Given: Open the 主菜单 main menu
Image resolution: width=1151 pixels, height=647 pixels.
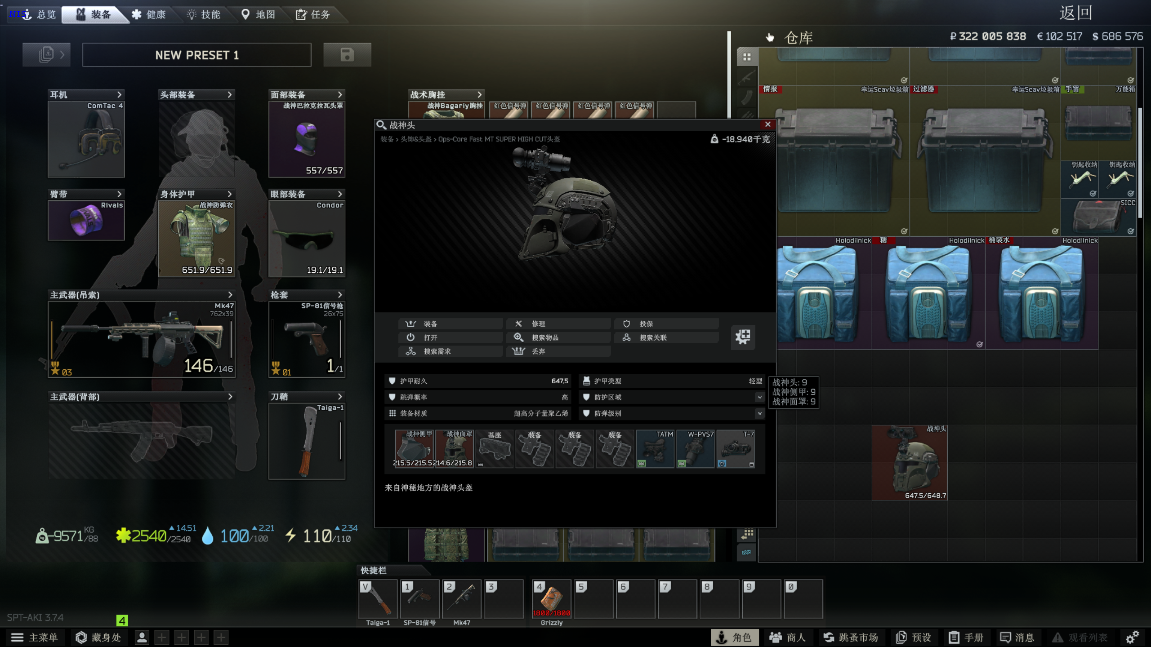Looking at the screenshot, I should pos(35,637).
